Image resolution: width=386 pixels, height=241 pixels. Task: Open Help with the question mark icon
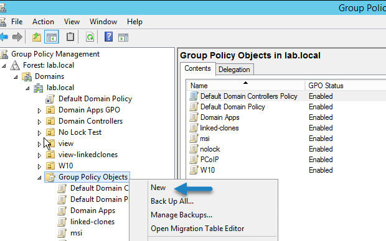[x=108, y=37]
